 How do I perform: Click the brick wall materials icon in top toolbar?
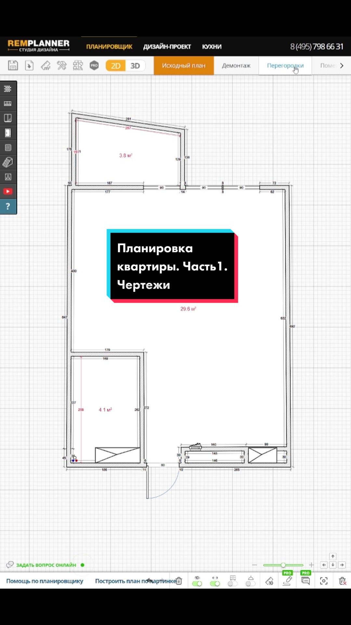pyautogui.click(x=78, y=65)
